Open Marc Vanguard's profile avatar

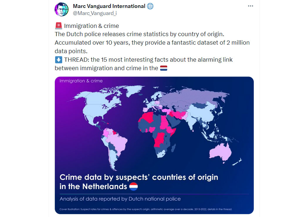tap(62, 9)
